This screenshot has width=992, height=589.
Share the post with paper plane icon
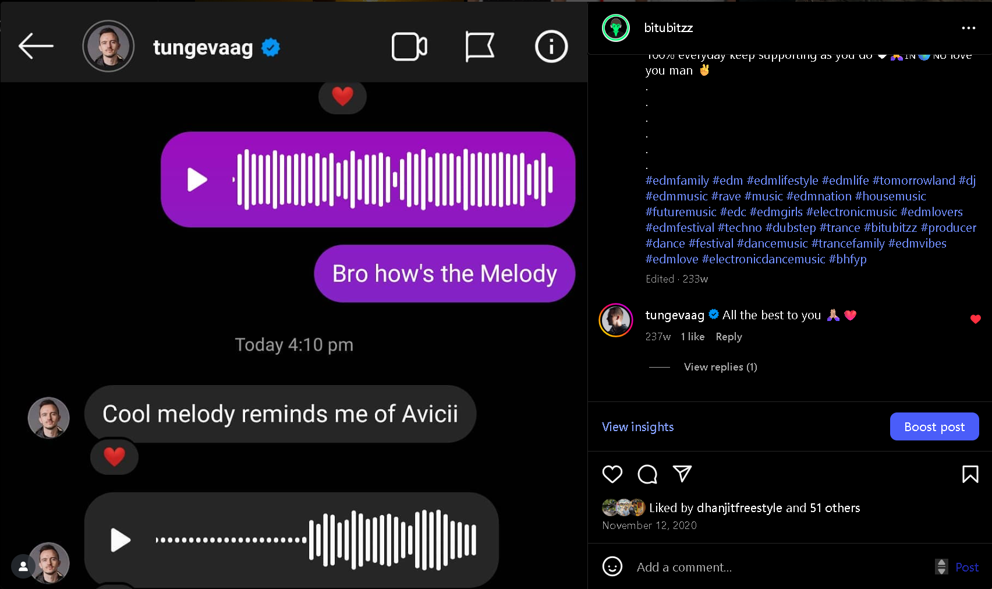point(682,474)
